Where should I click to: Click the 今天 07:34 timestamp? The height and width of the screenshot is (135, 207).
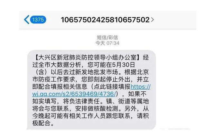pos(107,43)
